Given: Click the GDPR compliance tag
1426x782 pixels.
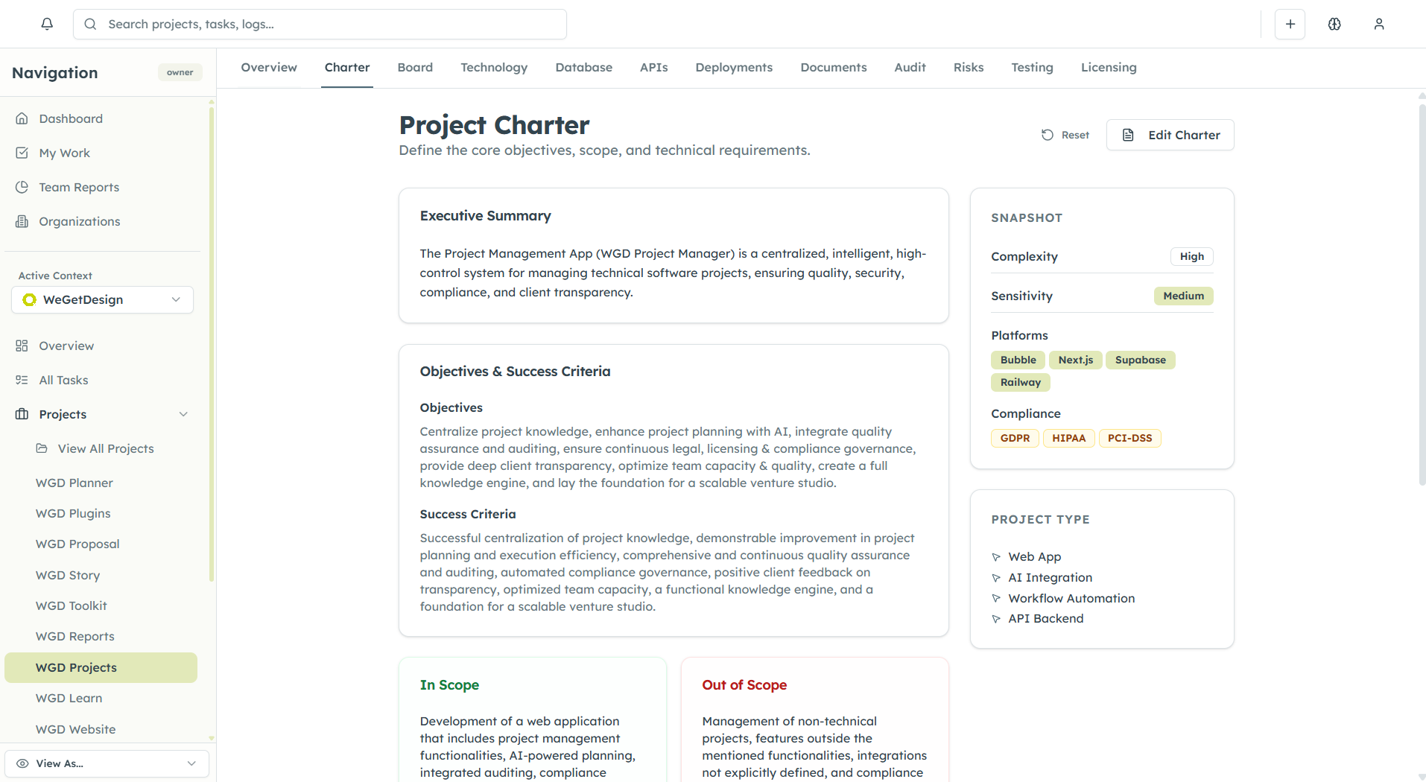Looking at the screenshot, I should tap(1015, 438).
